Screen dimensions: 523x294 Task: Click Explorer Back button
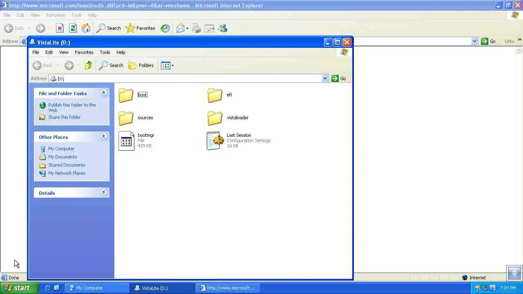43,65
